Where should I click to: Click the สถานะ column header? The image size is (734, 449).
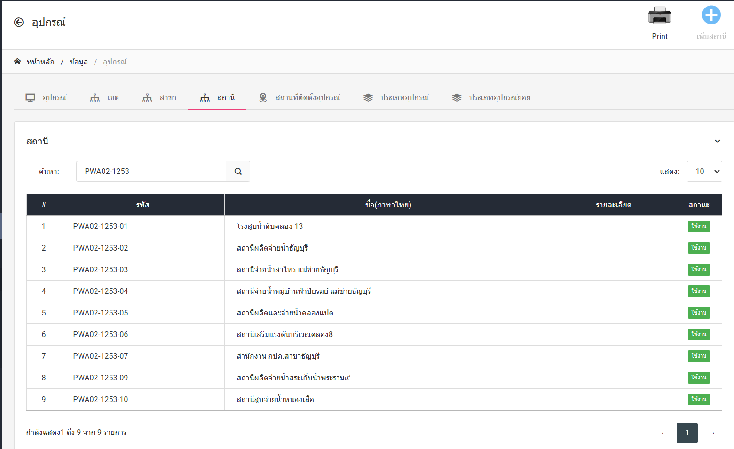(699, 205)
